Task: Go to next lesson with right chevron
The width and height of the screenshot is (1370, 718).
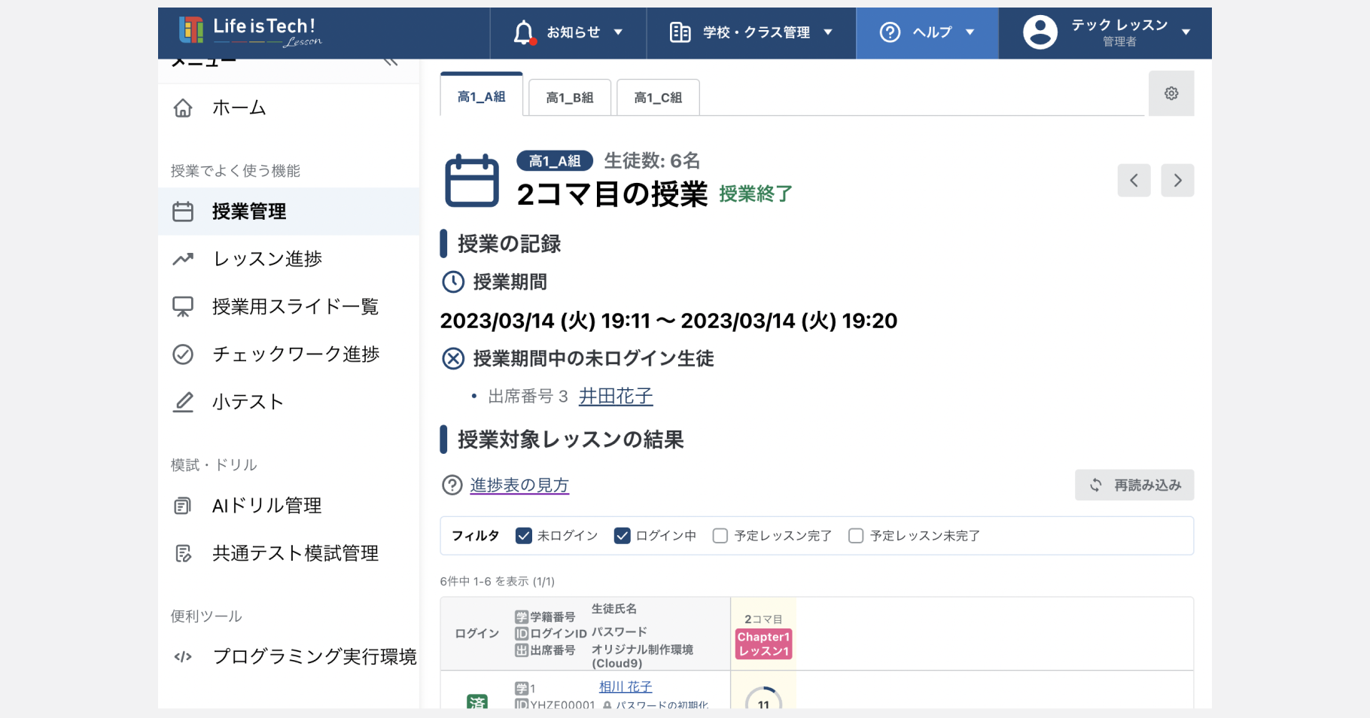Action: [x=1177, y=181]
